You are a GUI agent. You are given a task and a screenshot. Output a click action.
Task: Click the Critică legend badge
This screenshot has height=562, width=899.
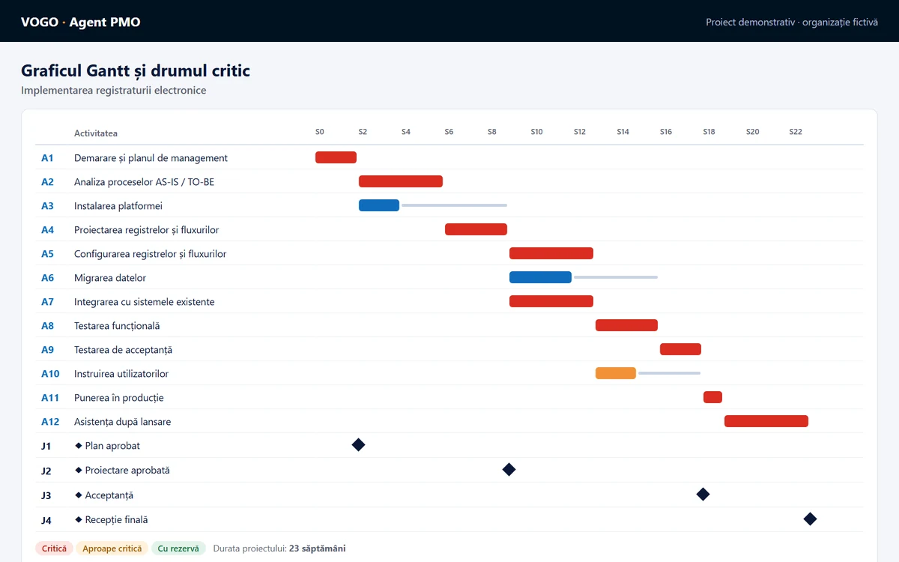[54, 549]
